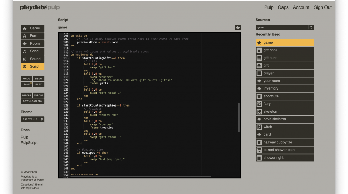
Task: Open the Font editor tab
Action: [32, 36]
